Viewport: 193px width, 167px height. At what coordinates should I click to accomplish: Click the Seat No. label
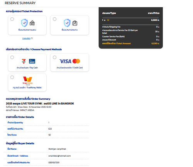(15, 129)
